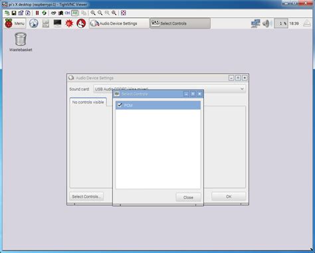The image size is (315, 253).
Task: Switch the VNC viewer to full screen
Action: click(x=124, y=13)
